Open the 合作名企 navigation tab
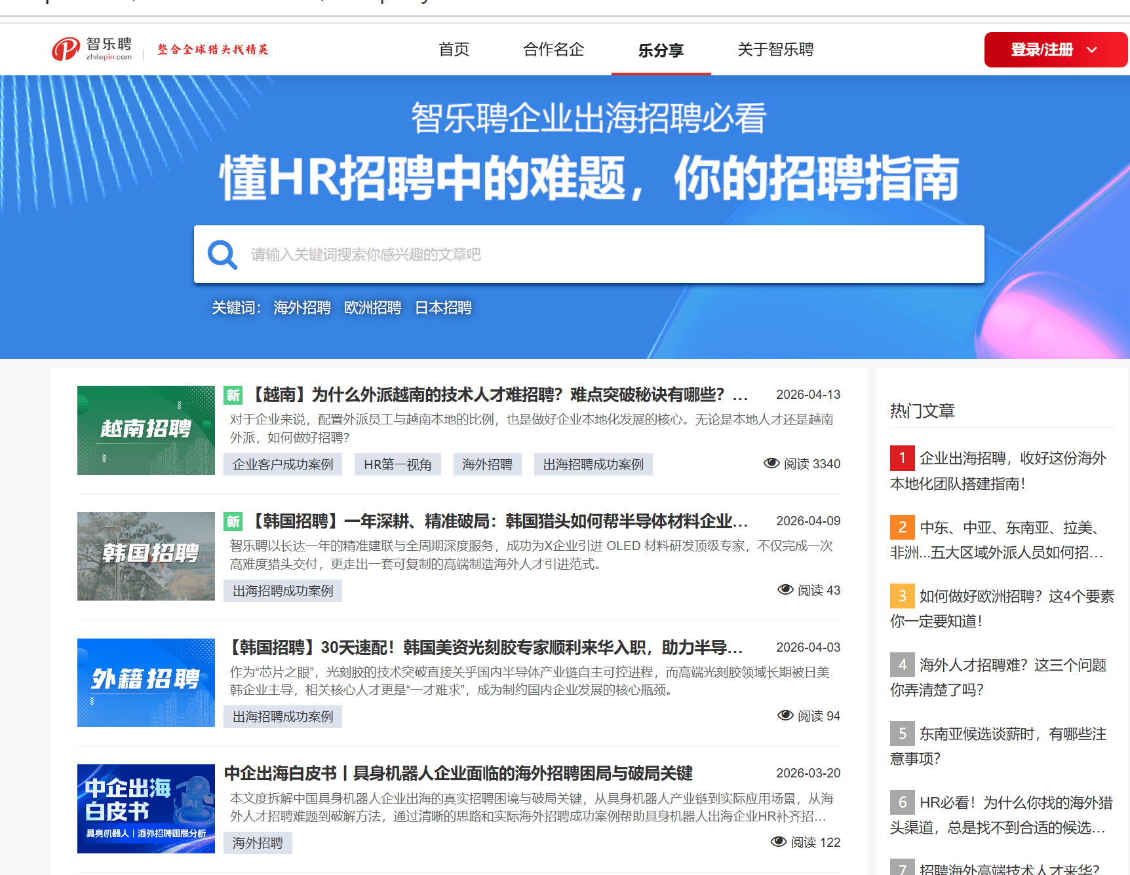The height and width of the screenshot is (875, 1130). 553,50
